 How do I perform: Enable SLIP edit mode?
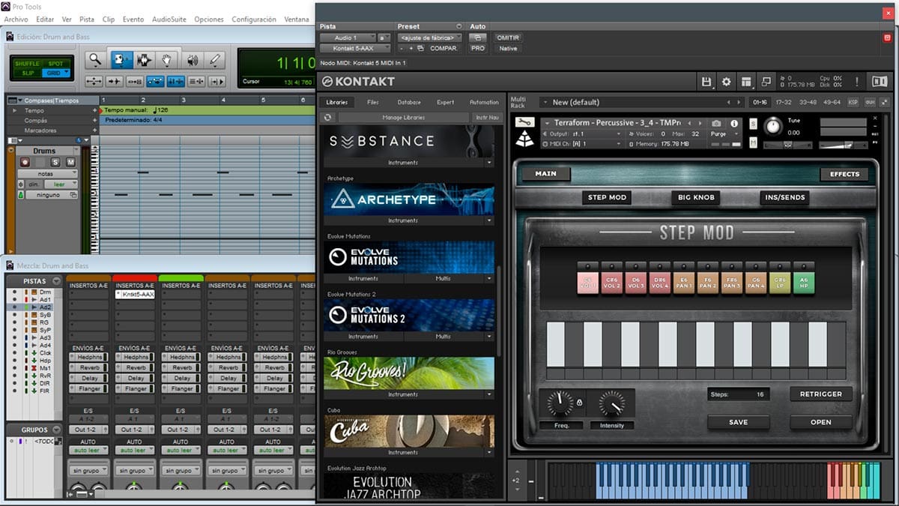coord(28,73)
